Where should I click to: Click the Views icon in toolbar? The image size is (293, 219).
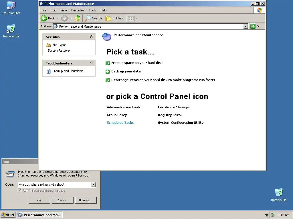131,19
